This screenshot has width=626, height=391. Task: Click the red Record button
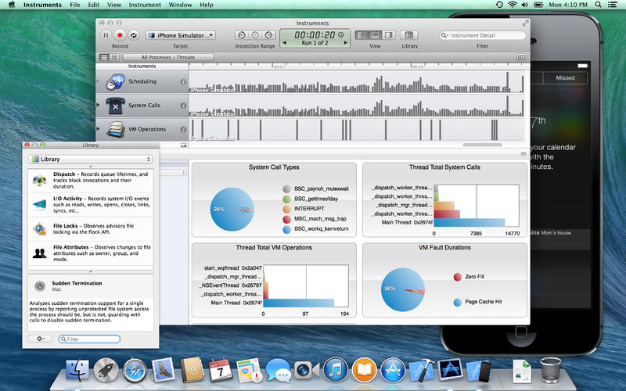coord(120,35)
